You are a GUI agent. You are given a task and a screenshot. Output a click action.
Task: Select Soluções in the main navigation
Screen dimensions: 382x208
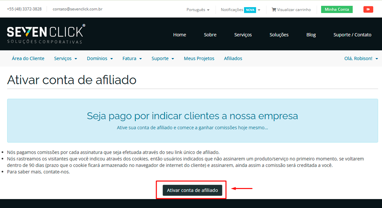tap(279, 35)
